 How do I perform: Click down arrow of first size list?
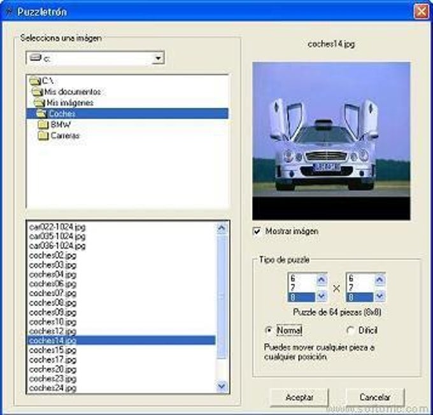pyautogui.click(x=321, y=296)
